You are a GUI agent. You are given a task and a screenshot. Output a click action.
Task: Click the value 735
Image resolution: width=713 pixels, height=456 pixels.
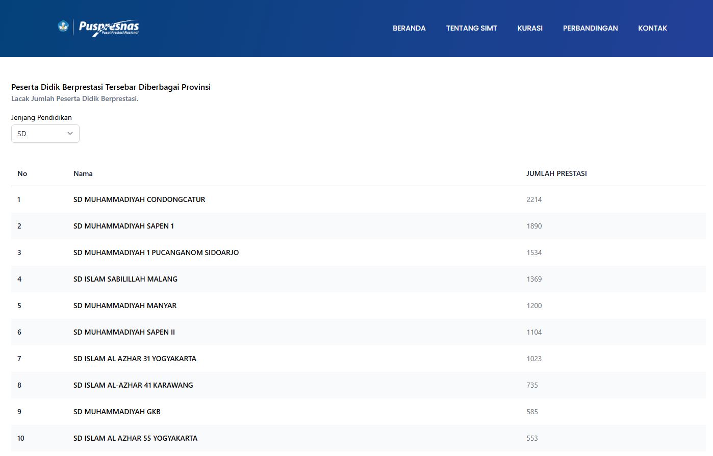532,385
